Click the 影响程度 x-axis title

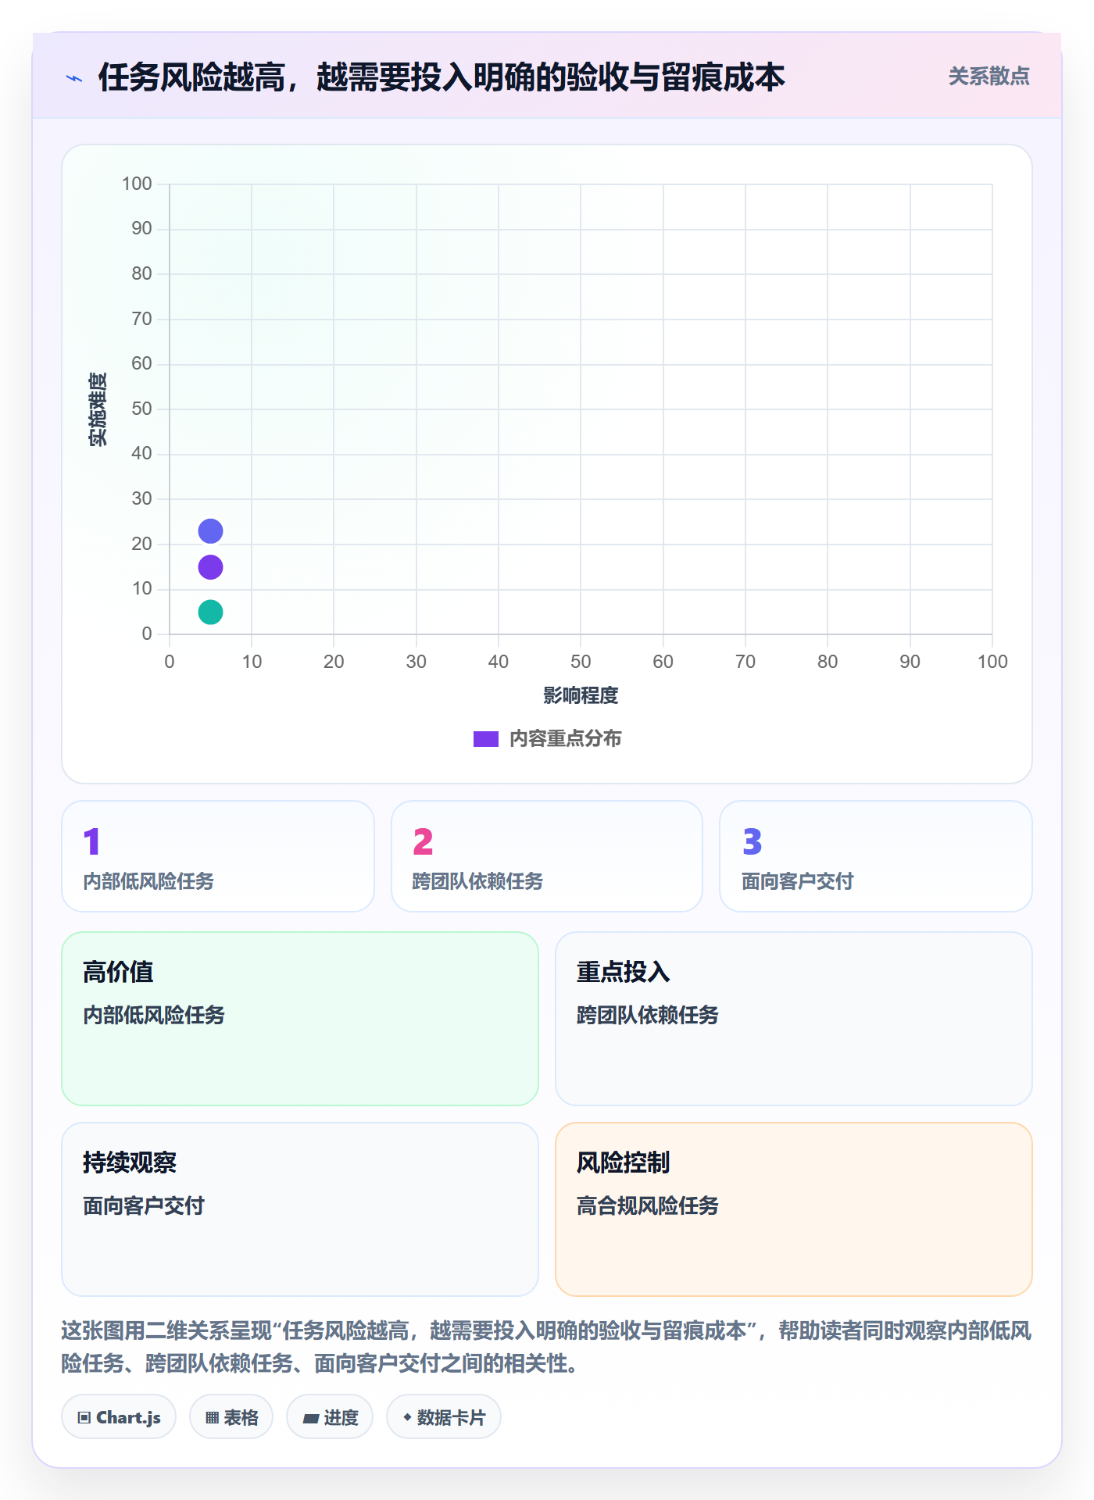(x=581, y=695)
